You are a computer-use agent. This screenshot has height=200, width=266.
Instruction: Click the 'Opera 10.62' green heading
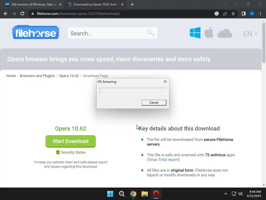[71, 128]
